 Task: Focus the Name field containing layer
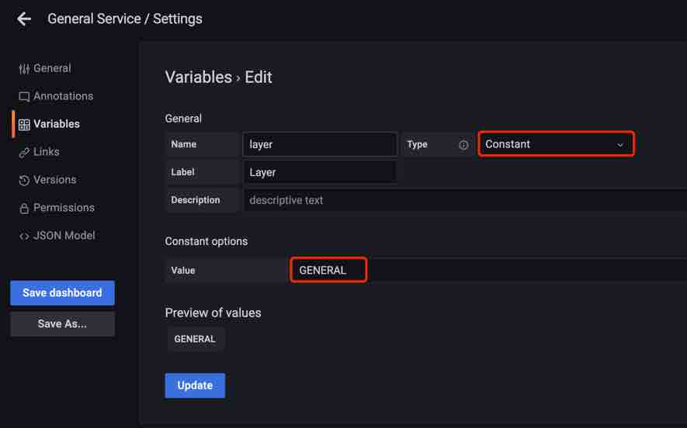(319, 144)
